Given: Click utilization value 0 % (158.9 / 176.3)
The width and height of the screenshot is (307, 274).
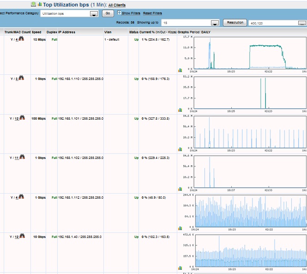Looking at the screenshot, I should click(x=156, y=79).
